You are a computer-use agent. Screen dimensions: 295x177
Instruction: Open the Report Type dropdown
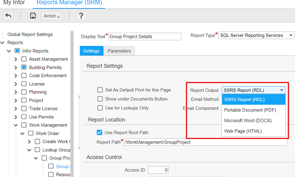[x=257, y=36]
